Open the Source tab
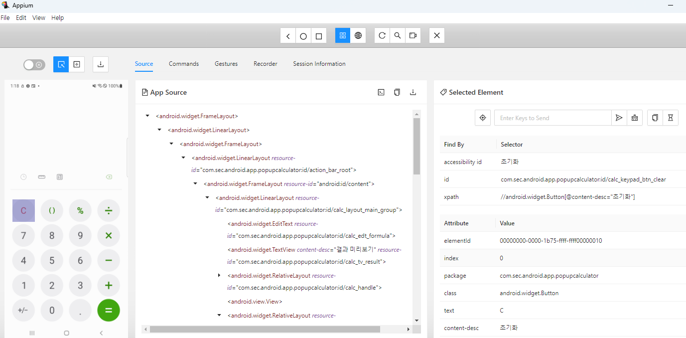 click(144, 64)
